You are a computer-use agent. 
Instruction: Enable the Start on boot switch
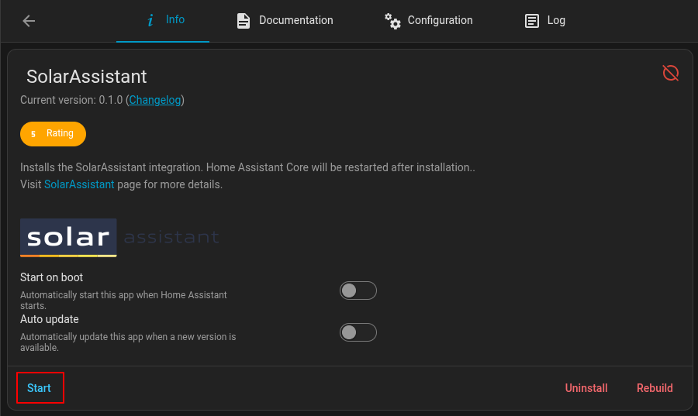(x=358, y=291)
